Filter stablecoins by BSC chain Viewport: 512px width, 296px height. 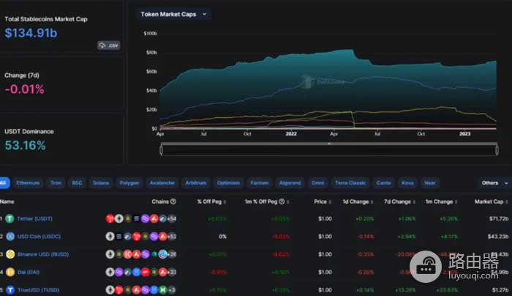(77, 183)
